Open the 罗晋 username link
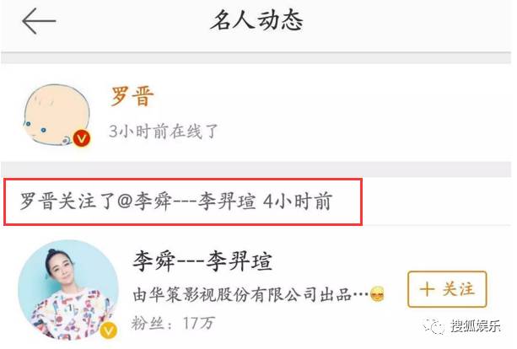Viewport: 517px width, 349px height. click(x=132, y=96)
